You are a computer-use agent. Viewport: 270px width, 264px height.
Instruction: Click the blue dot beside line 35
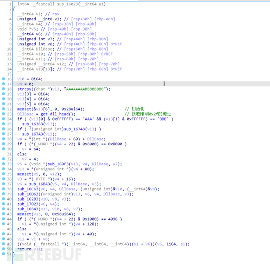(x=4, y=174)
